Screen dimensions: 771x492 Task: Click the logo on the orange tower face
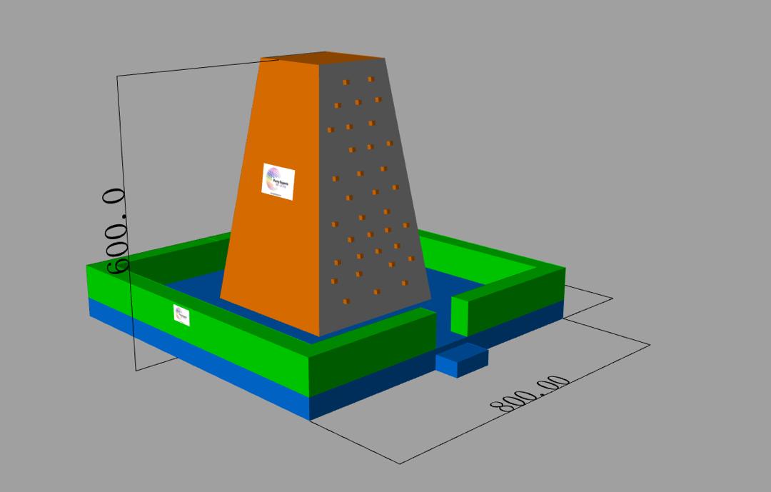[278, 181]
